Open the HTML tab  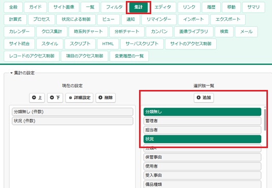tap(108, 44)
